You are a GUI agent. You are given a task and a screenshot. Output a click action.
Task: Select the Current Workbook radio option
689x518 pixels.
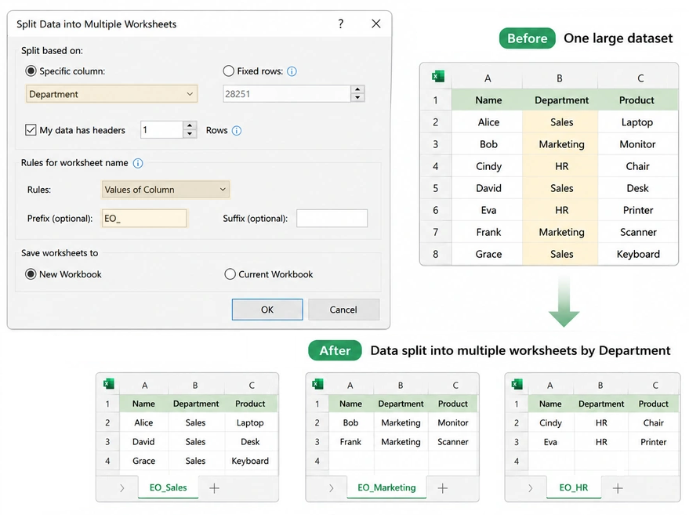[230, 274]
